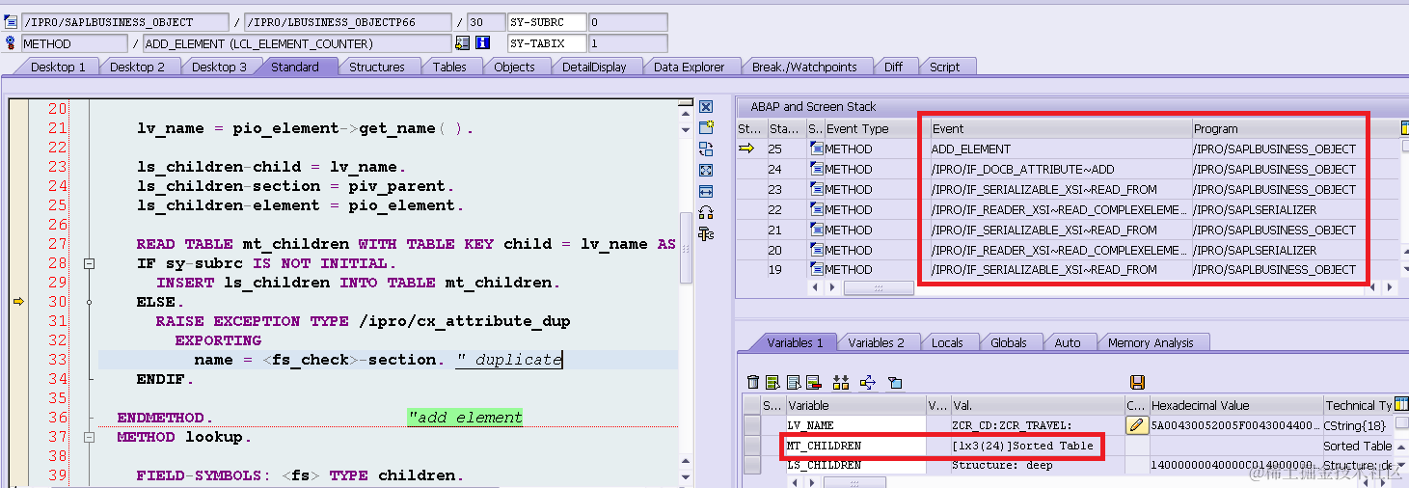The width and height of the screenshot is (1409, 488).
Task: Close the source code tool via X icon
Action: (706, 107)
